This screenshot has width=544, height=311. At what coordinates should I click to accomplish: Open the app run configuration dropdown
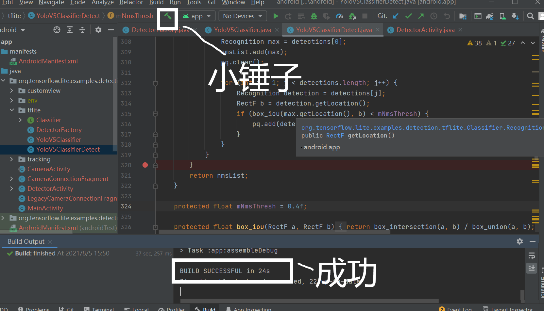point(196,16)
